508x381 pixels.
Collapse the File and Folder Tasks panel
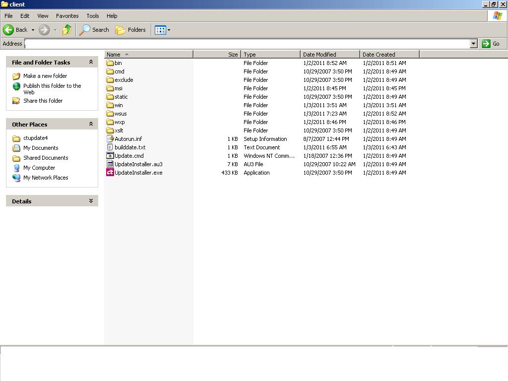(x=91, y=62)
